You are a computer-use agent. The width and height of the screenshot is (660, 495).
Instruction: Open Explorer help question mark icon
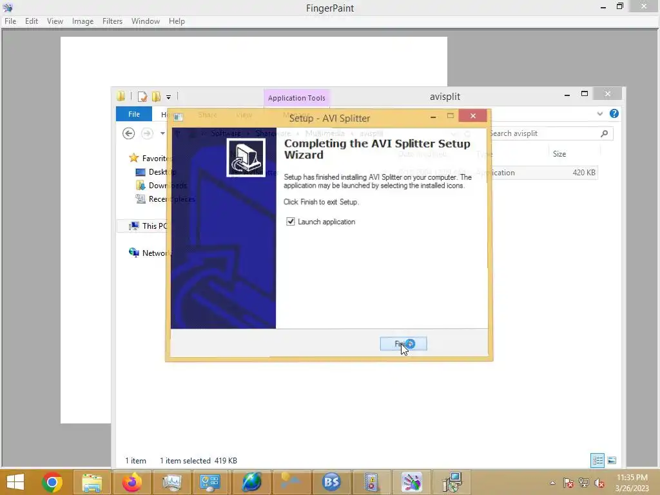point(614,113)
